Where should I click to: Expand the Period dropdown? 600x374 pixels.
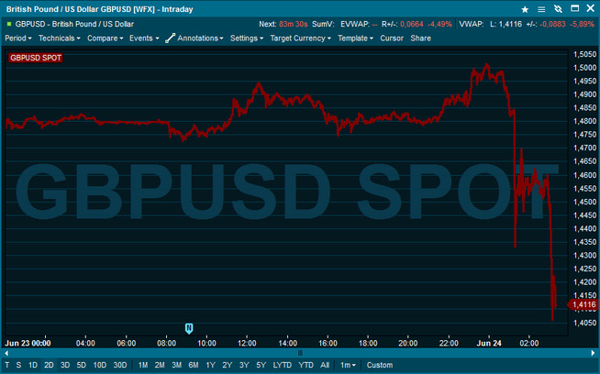[18, 38]
